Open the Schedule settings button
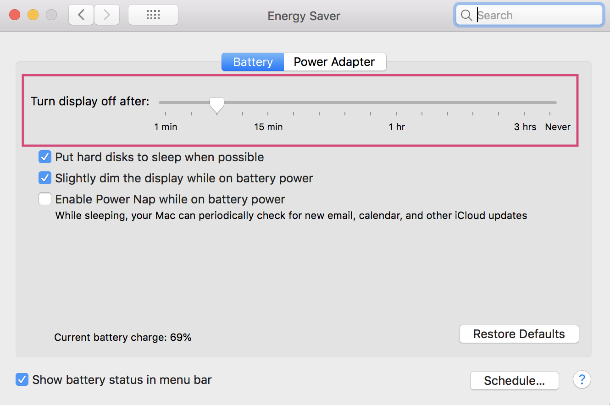 pyautogui.click(x=514, y=381)
